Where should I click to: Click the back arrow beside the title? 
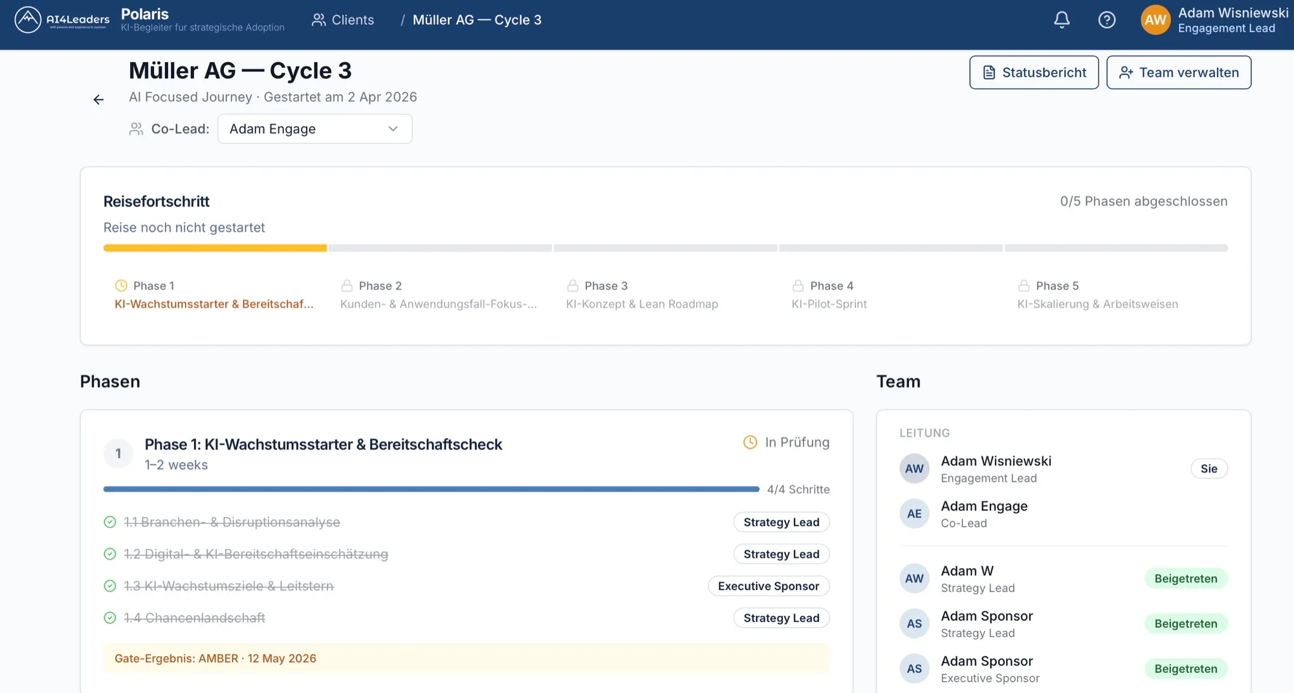pos(98,100)
